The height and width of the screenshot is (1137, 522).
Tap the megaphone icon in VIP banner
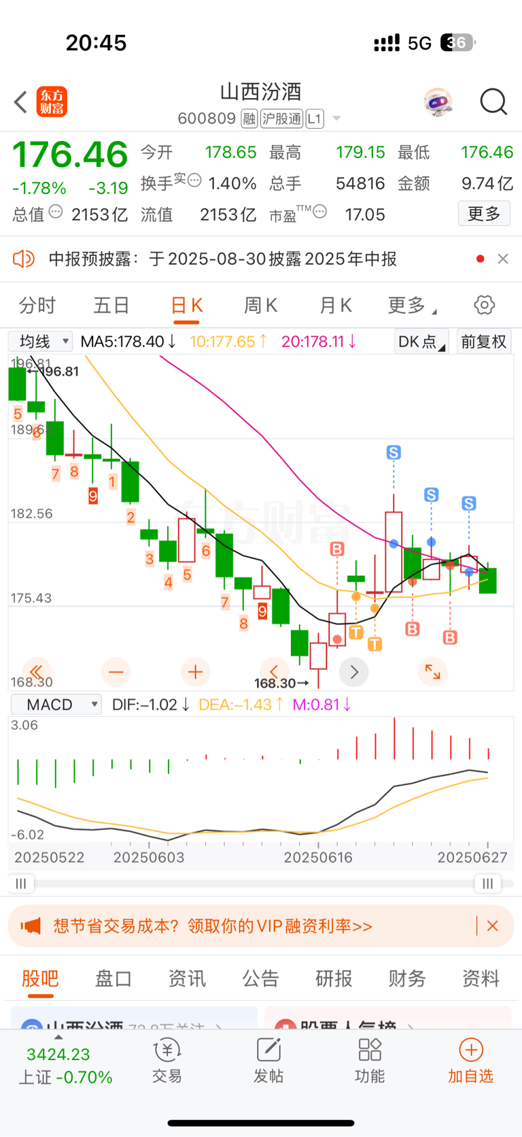[x=31, y=926]
